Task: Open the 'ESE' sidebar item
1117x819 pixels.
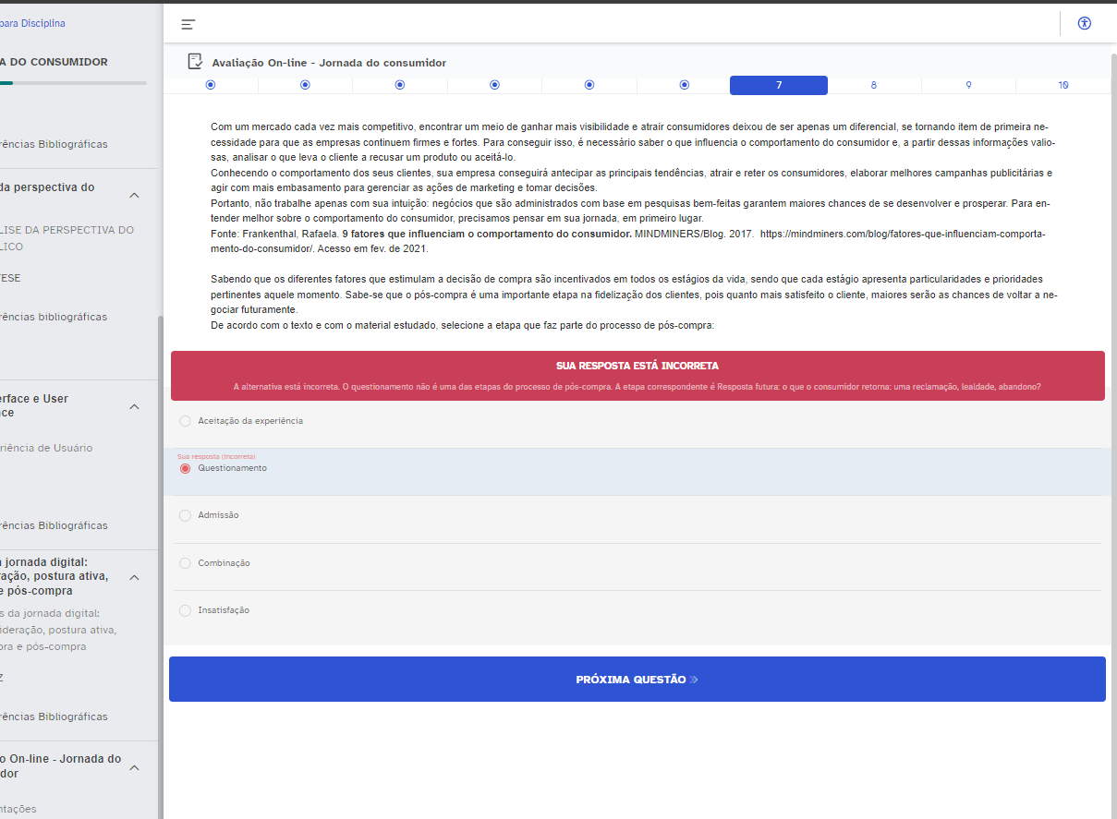Action: coord(10,278)
